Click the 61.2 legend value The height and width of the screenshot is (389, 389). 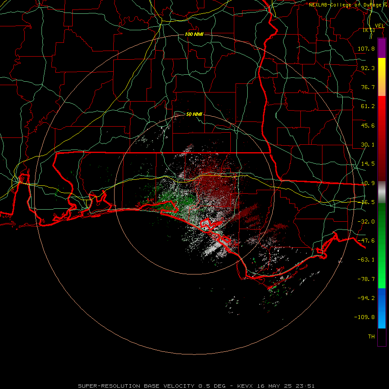coord(368,106)
